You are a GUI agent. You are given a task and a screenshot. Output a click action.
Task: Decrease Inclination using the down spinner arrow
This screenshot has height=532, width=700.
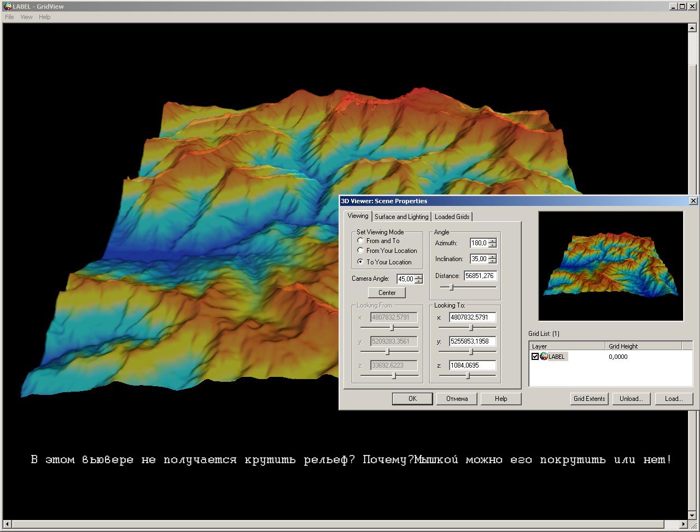point(493,261)
